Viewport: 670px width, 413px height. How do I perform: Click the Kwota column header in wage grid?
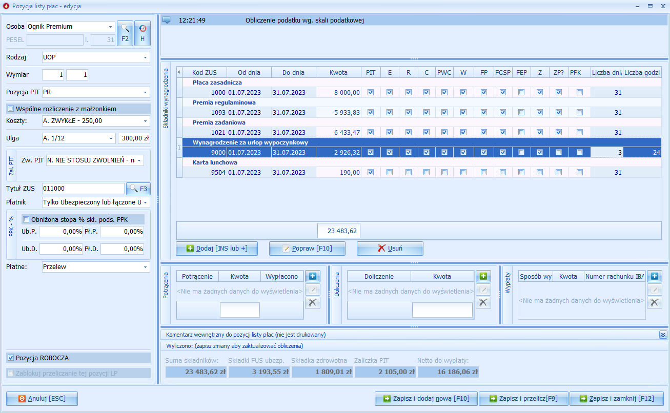(338, 72)
